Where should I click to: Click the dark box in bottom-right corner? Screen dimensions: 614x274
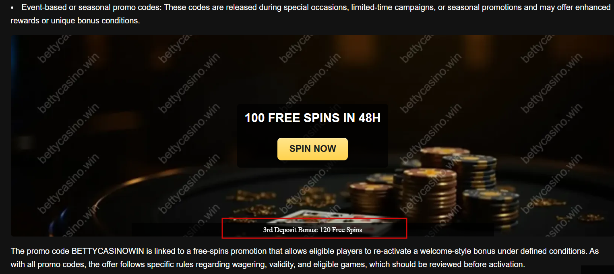click(x=597, y=270)
